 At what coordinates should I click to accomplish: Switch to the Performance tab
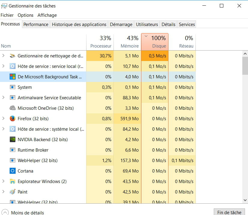tap(36, 25)
